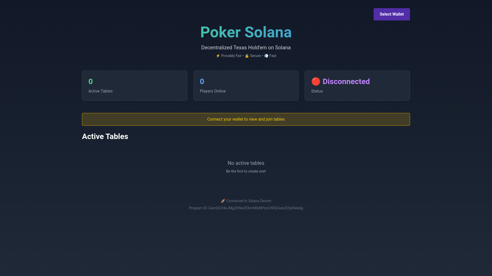
Task: Click the purple Disconnected status text
Action: pos(346,82)
